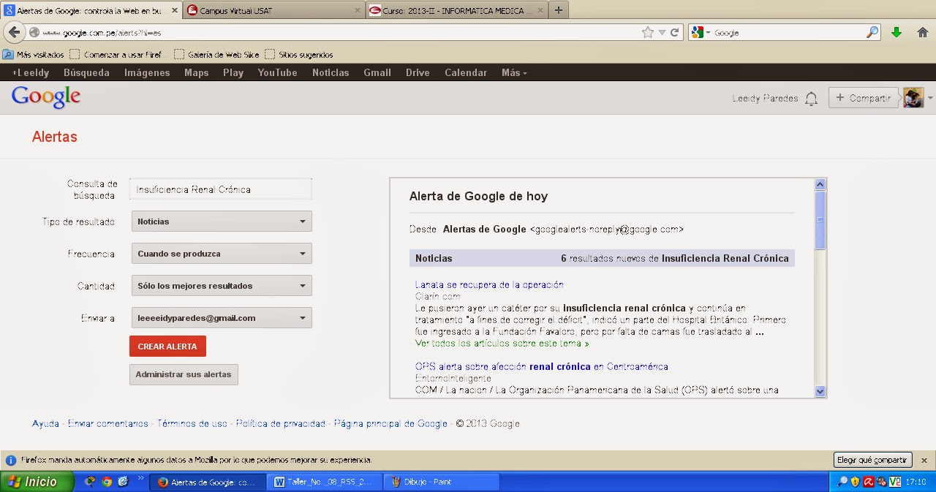Screen dimensions: 936x492
Task: Click the Leeidy Paredes profile picture
Action: click(913, 98)
